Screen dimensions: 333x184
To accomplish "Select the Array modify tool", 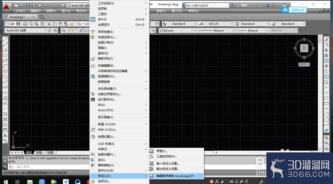I will (x=326, y=61).
